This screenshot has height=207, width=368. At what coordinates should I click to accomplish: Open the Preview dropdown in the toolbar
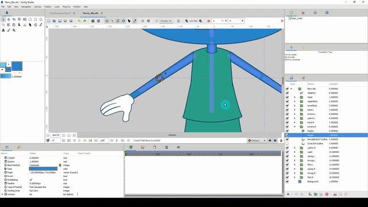[x=166, y=21]
